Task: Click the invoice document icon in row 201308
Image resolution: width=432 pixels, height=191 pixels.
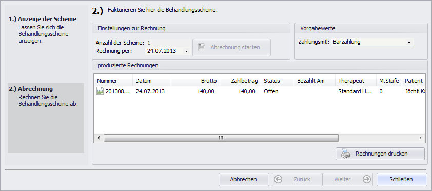Action: pos(100,91)
